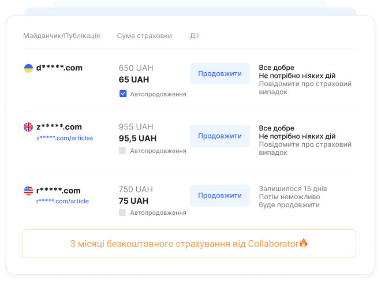Click Продовжити for r*****.com
The width and height of the screenshot is (381, 302).
tap(220, 196)
